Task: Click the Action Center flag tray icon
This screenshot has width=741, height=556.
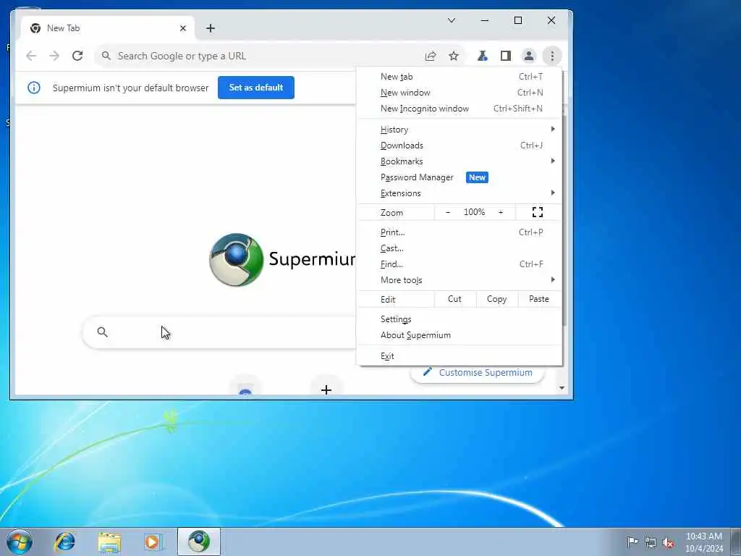Action: (x=632, y=542)
